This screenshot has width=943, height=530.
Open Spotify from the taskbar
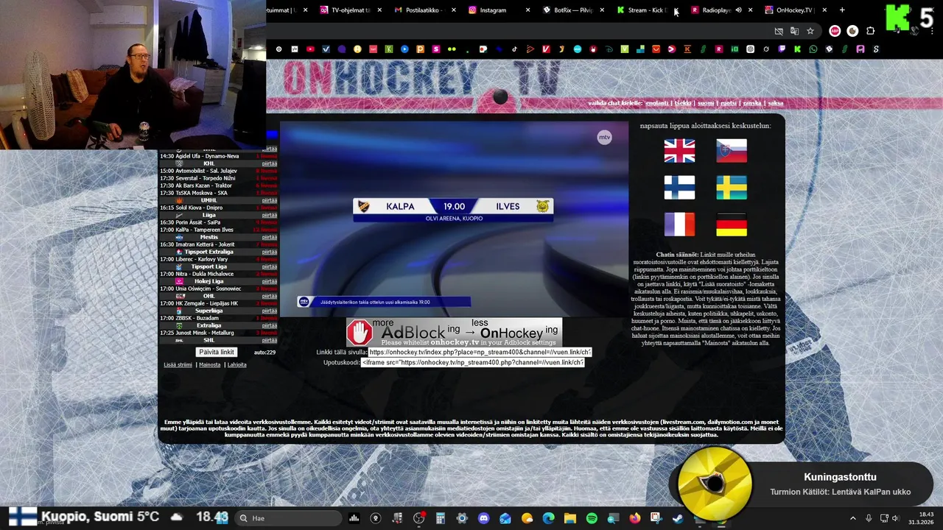pyautogui.click(x=592, y=518)
